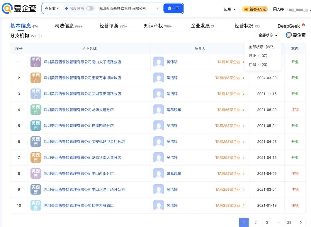Click the crown icon on 新客4.9元 badge
The width and height of the screenshot is (311, 227).
tap(246, 9)
